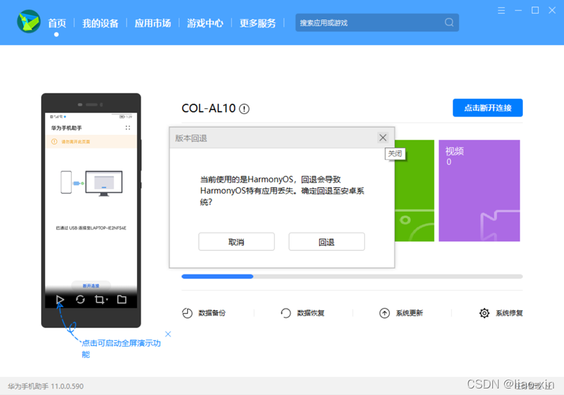
Task: Open screenshot dropdown arrow beside crop icon
Action: point(107,300)
